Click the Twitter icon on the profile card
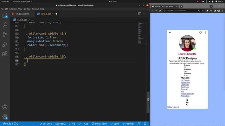Screen dimensions: 225x126 coord(187,100)
